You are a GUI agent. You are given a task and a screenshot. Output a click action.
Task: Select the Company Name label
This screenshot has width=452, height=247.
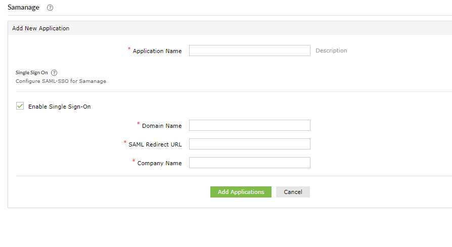click(159, 163)
